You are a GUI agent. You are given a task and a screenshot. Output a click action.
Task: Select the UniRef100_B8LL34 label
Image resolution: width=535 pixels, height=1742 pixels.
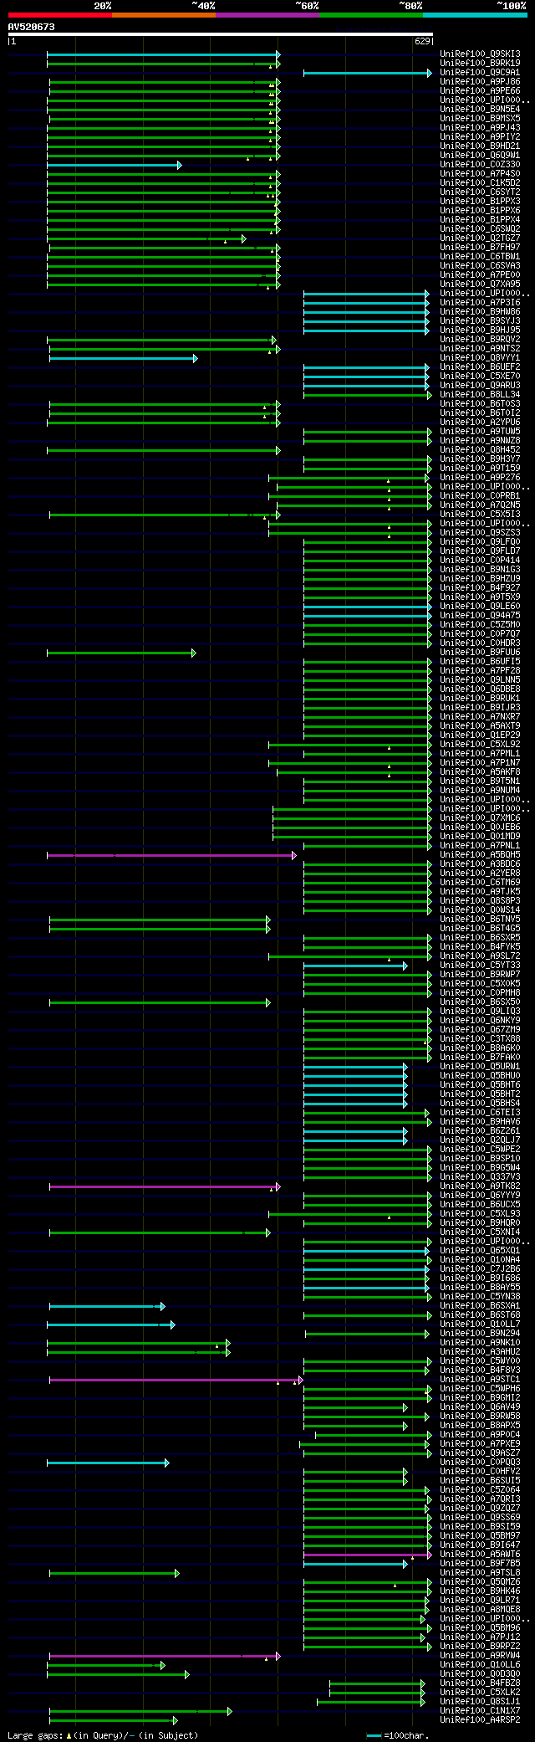480,395
